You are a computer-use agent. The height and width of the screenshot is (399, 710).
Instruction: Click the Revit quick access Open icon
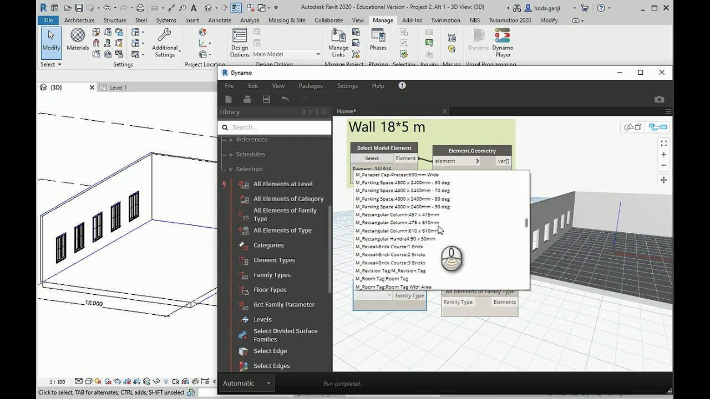68,8
